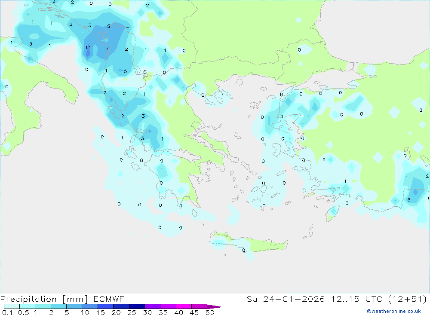Image resolution: width=430 pixels, height=315 pixels.
Task: Pick the 35–40 mm violet legend swatch
Action: 168,306
